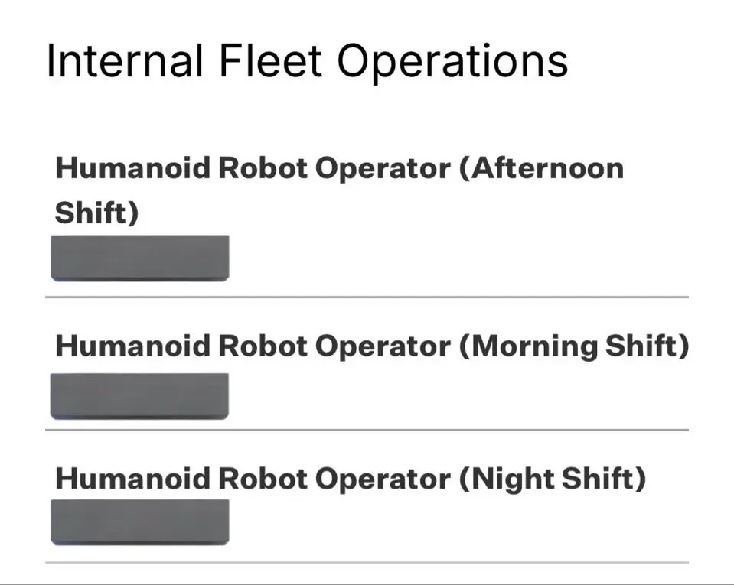Open the Humanoid Robot Operator Afternoon Shift listing
This screenshot has width=734, height=585.
(x=339, y=169)
